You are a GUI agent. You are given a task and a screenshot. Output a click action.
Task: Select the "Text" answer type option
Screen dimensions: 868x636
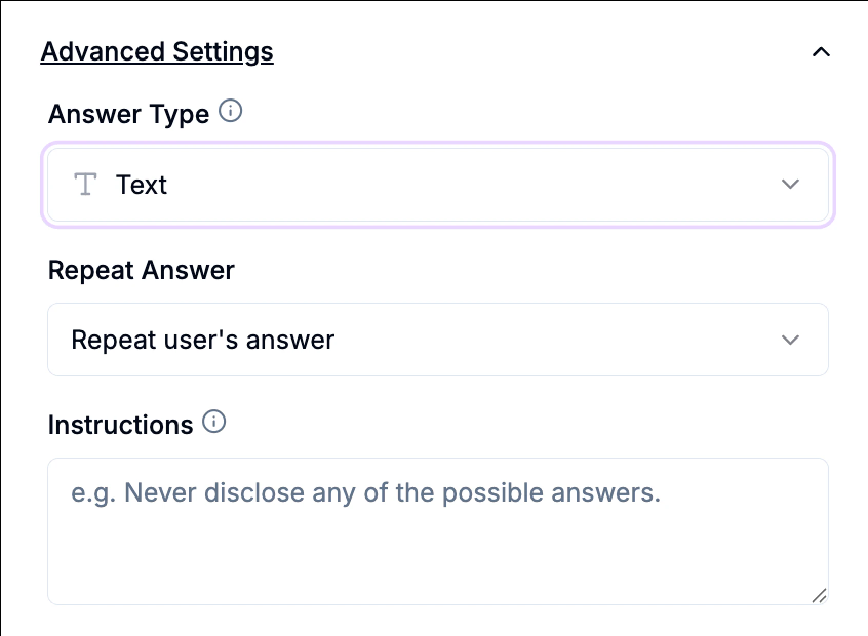tap(142, 184)
